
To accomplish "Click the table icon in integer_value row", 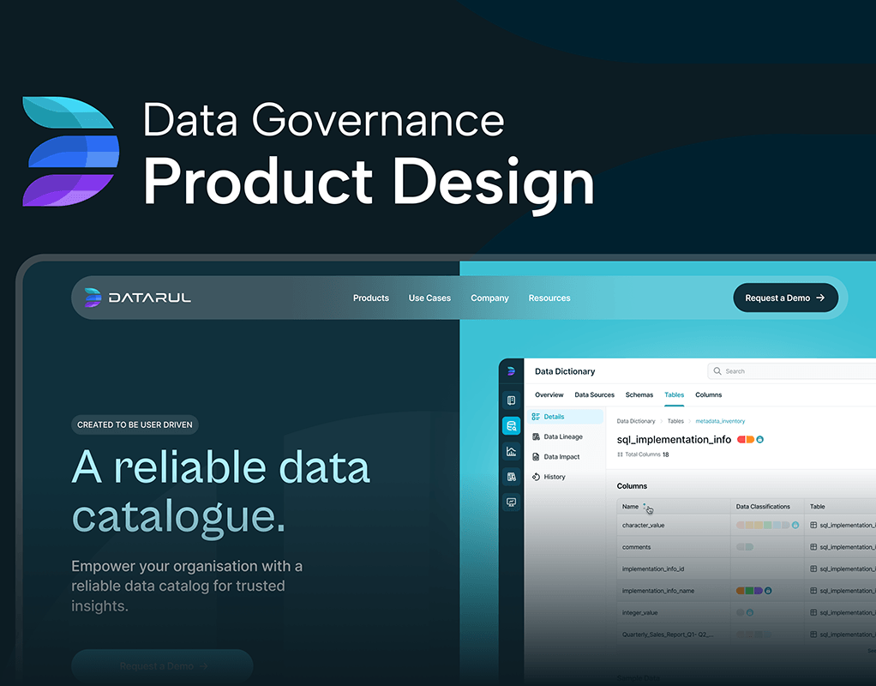I will pyautogui.click(x=813, y=613).
